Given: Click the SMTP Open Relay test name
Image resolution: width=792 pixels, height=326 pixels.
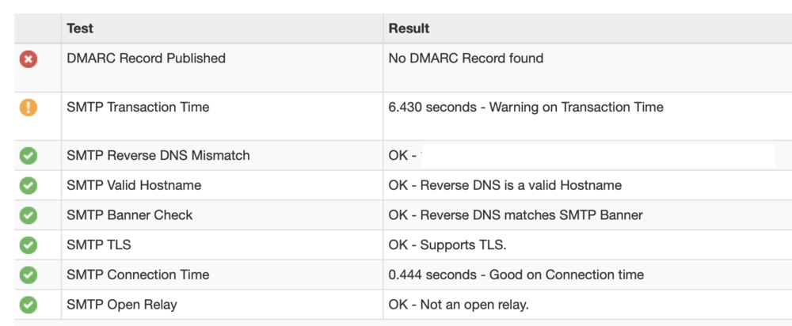Looking at the screenshot, I should coord(121,305).
